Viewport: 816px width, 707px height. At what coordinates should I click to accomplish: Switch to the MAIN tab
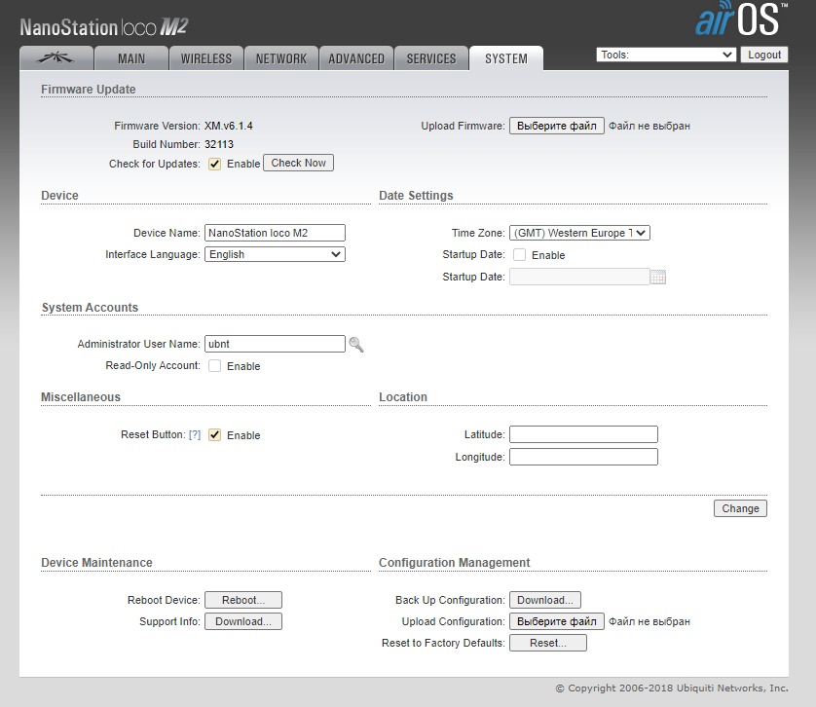click(131, 58)
